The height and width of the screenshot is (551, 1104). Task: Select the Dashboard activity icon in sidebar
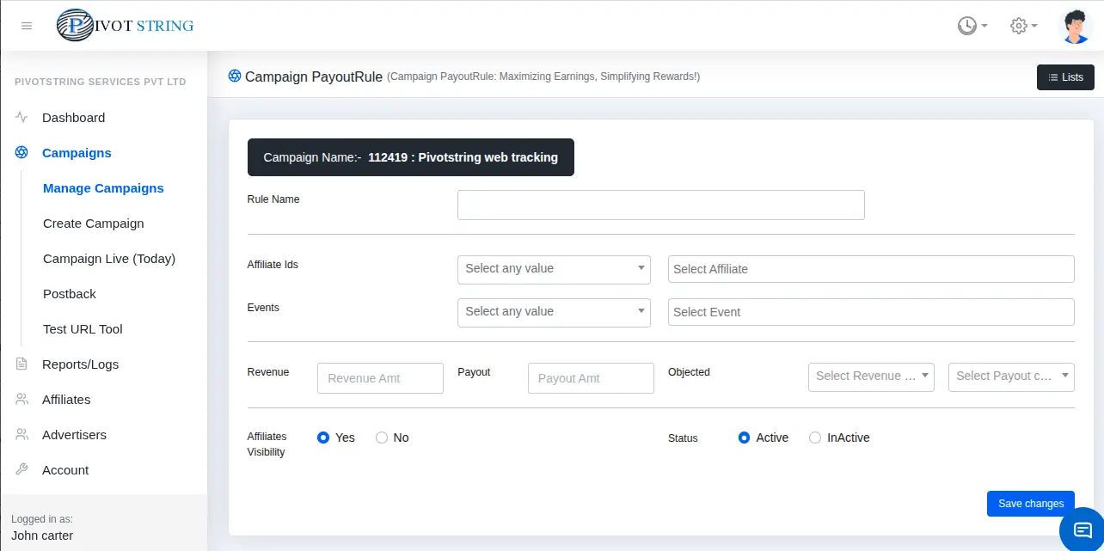click(21, 118)
